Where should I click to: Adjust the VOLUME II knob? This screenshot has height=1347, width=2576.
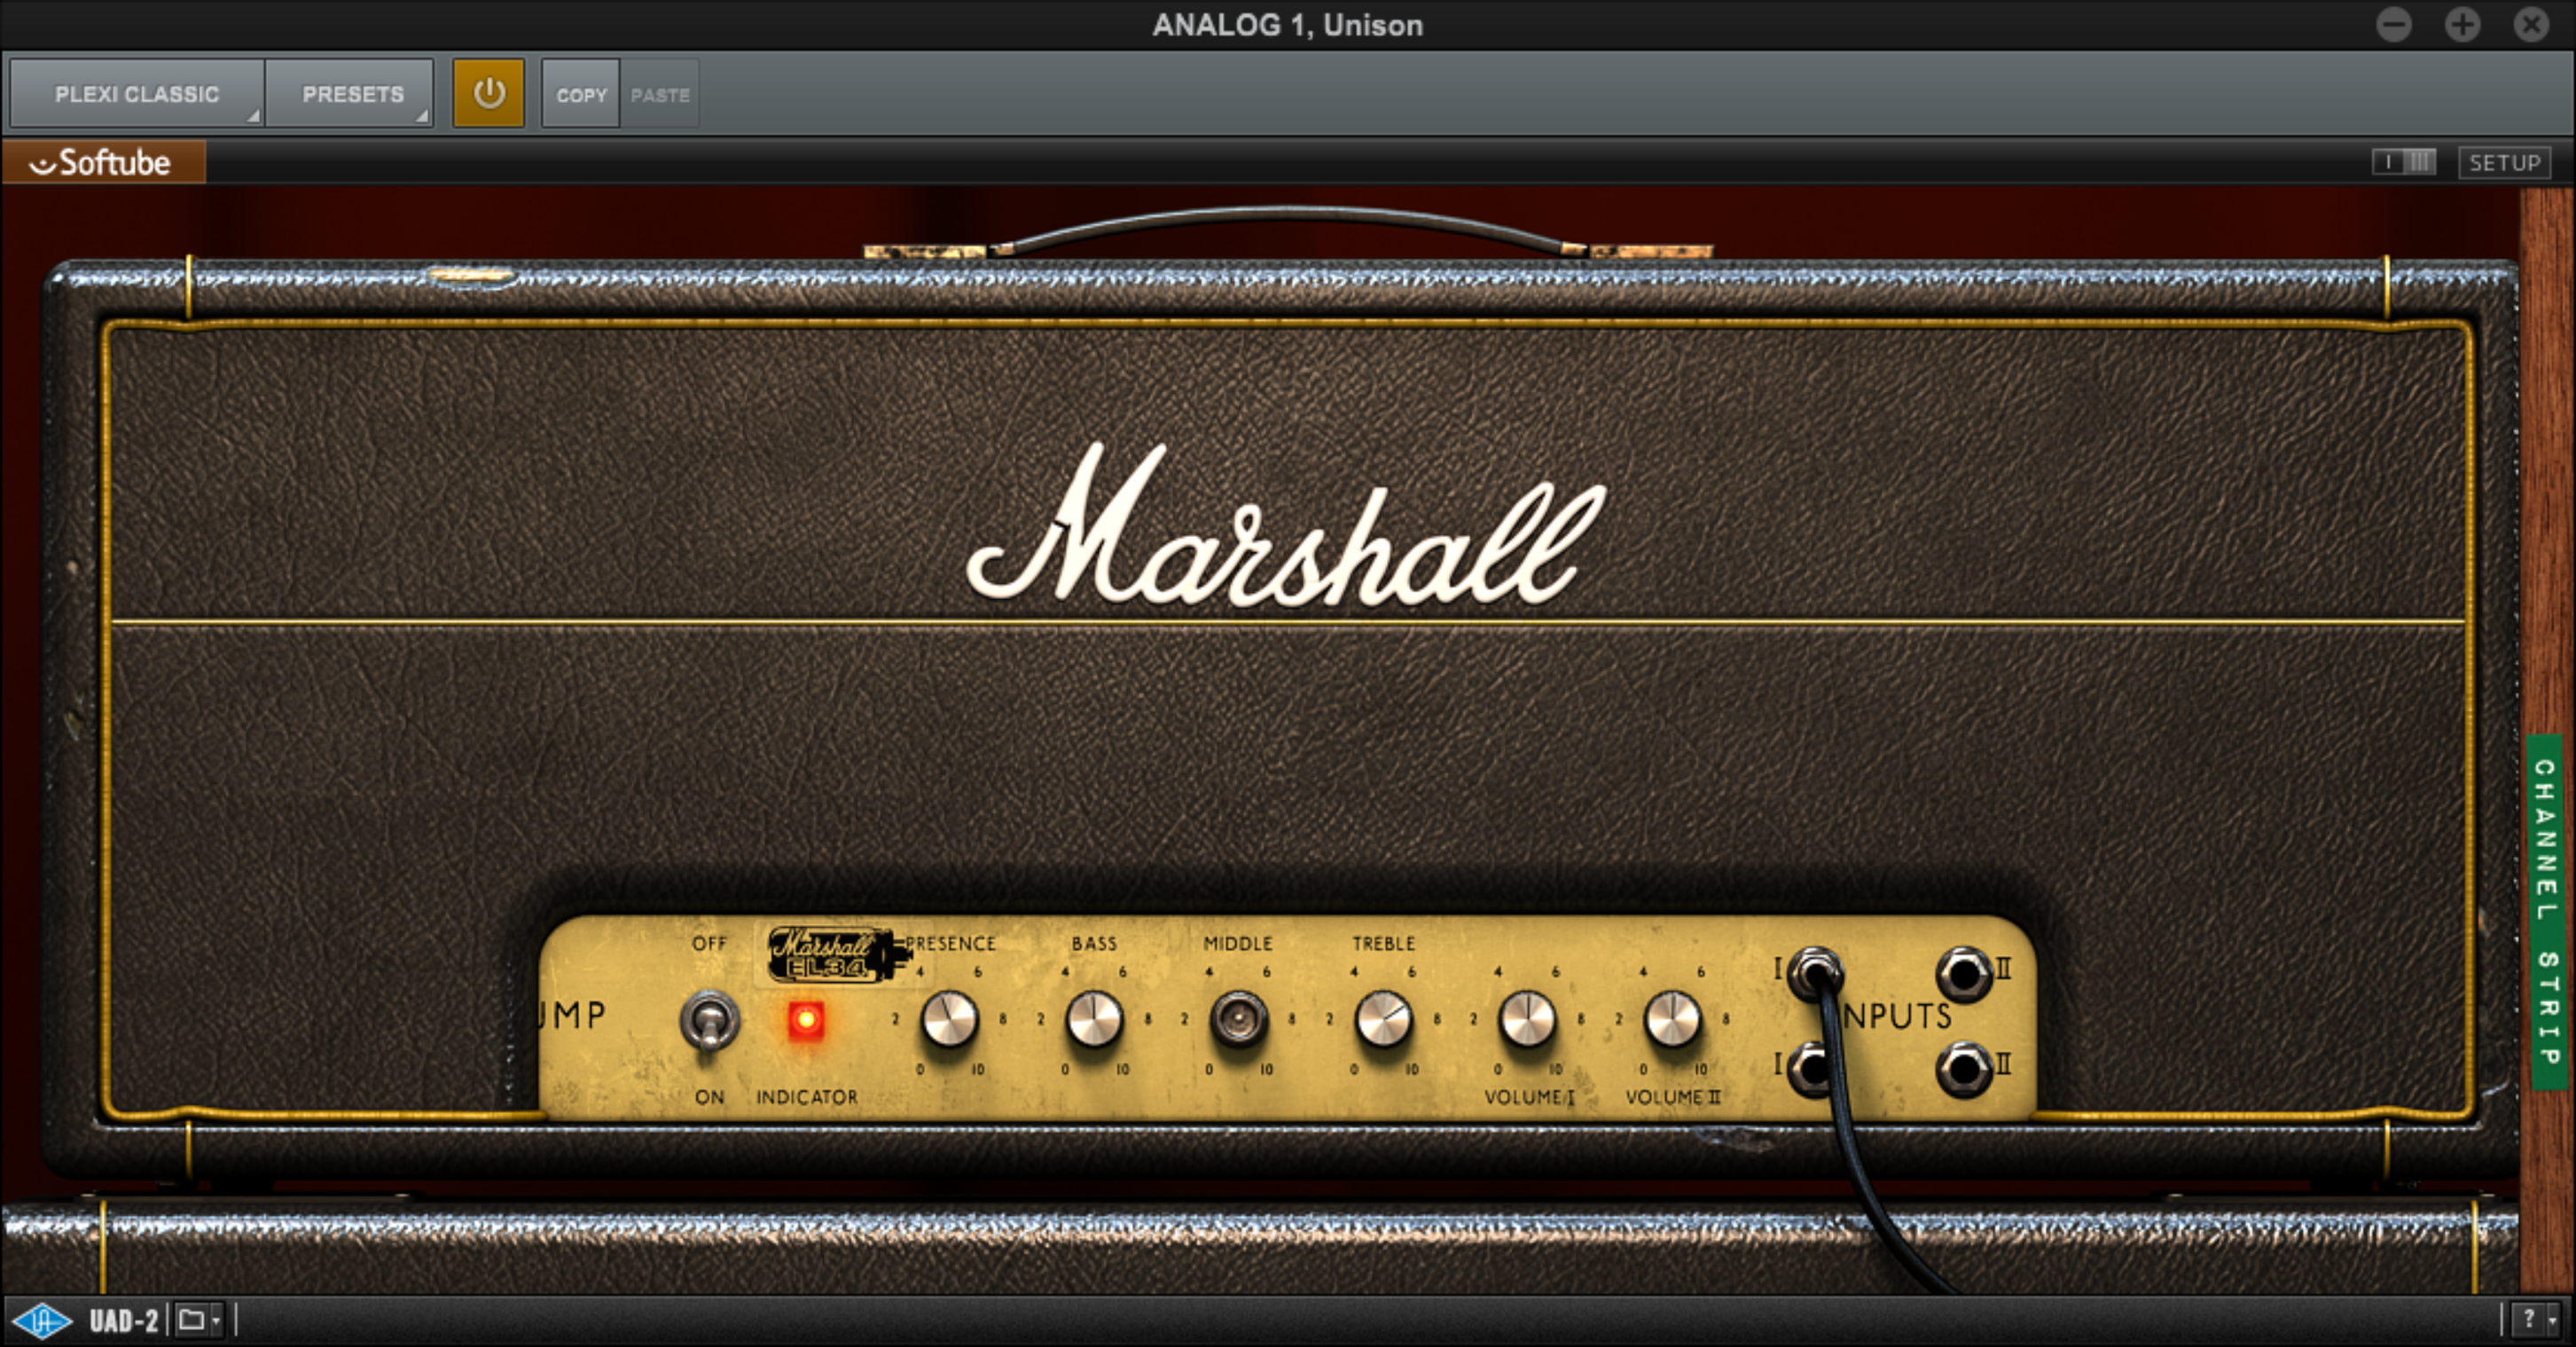tap(1672, 1019)
